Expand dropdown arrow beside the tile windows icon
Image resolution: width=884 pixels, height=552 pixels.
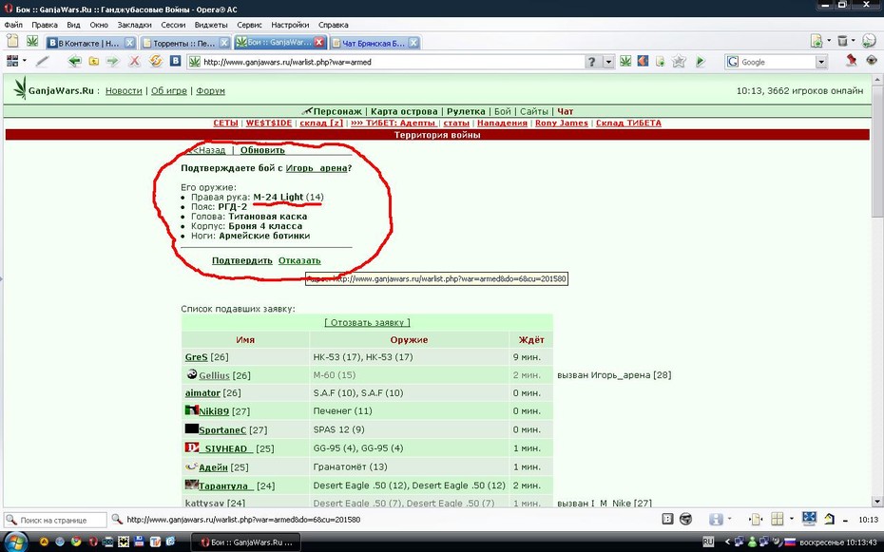click(791, 519)
